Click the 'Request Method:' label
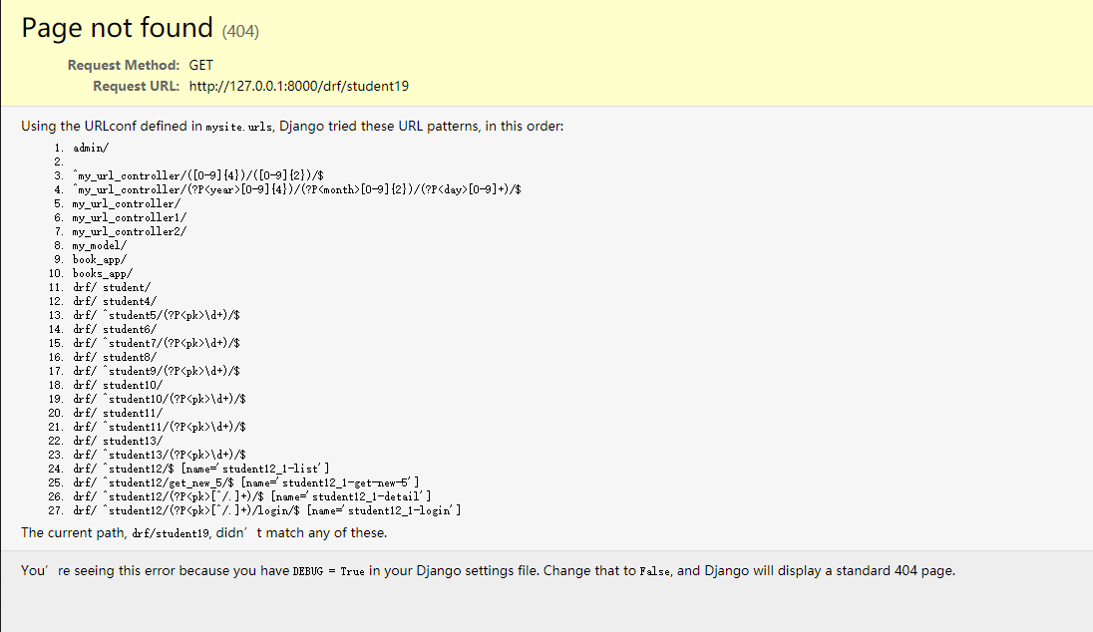 click(x=124, y=65)
